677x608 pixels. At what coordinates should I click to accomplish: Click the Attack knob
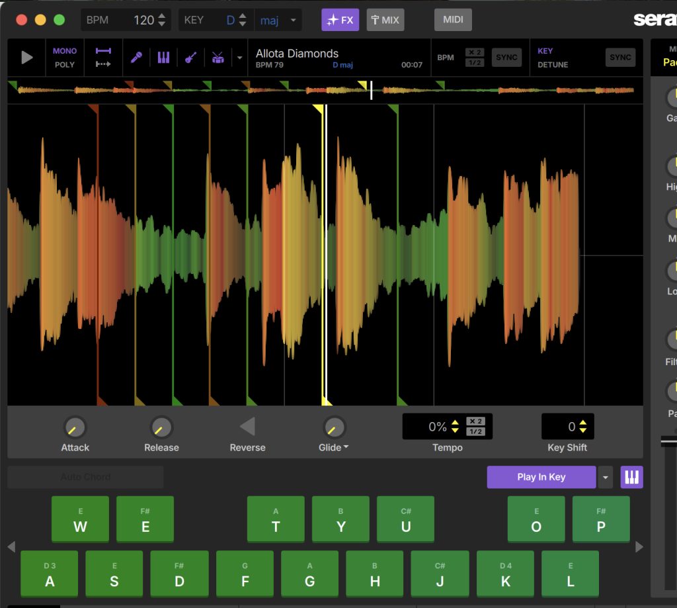pos(75,427)
